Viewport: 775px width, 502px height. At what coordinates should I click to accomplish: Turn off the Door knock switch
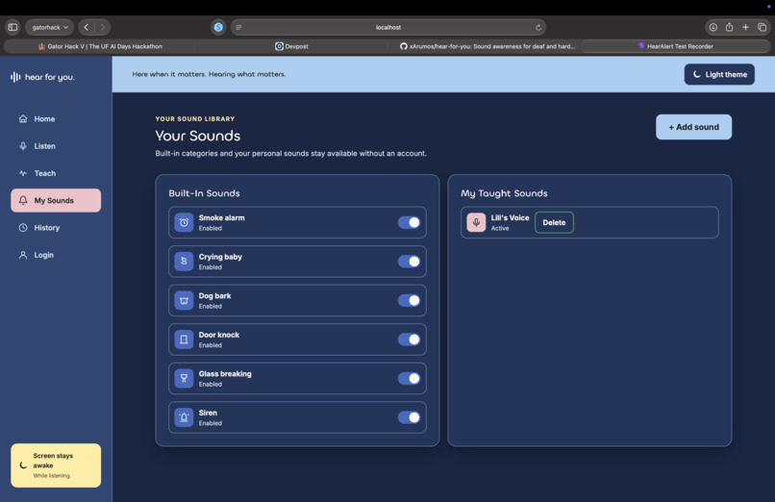410,339
